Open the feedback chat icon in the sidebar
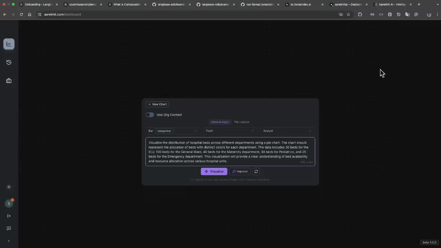Image resolution: width=441 pixels, height=248 pixels. (9, 228)
